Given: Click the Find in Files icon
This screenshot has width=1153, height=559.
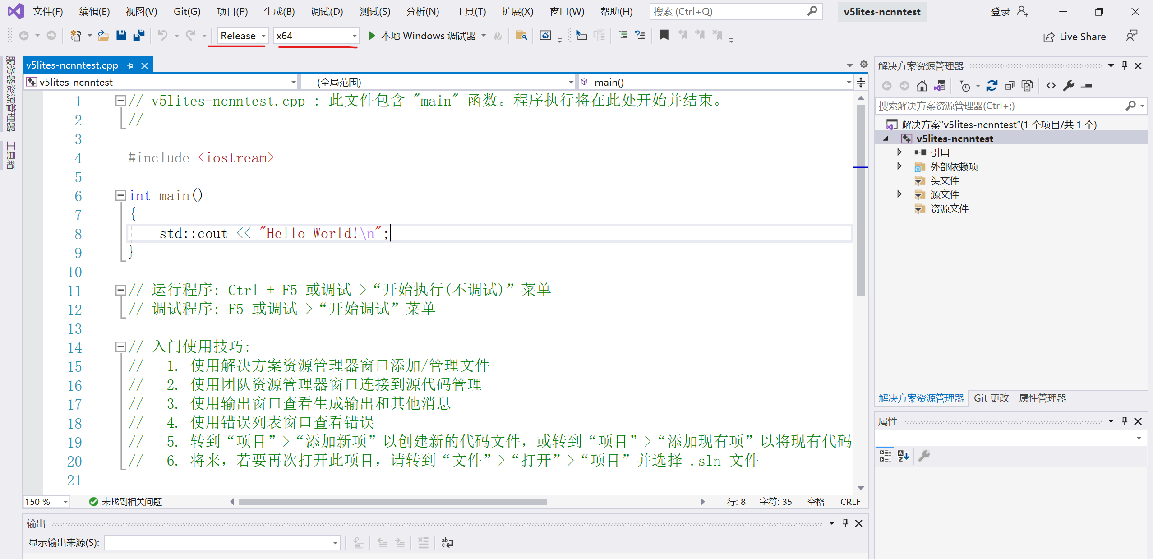Looking at the screenshot, I should tap(521, 36).
